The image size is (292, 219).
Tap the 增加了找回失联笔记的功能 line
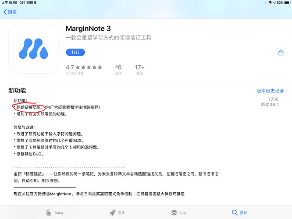(x=40, y=114)
